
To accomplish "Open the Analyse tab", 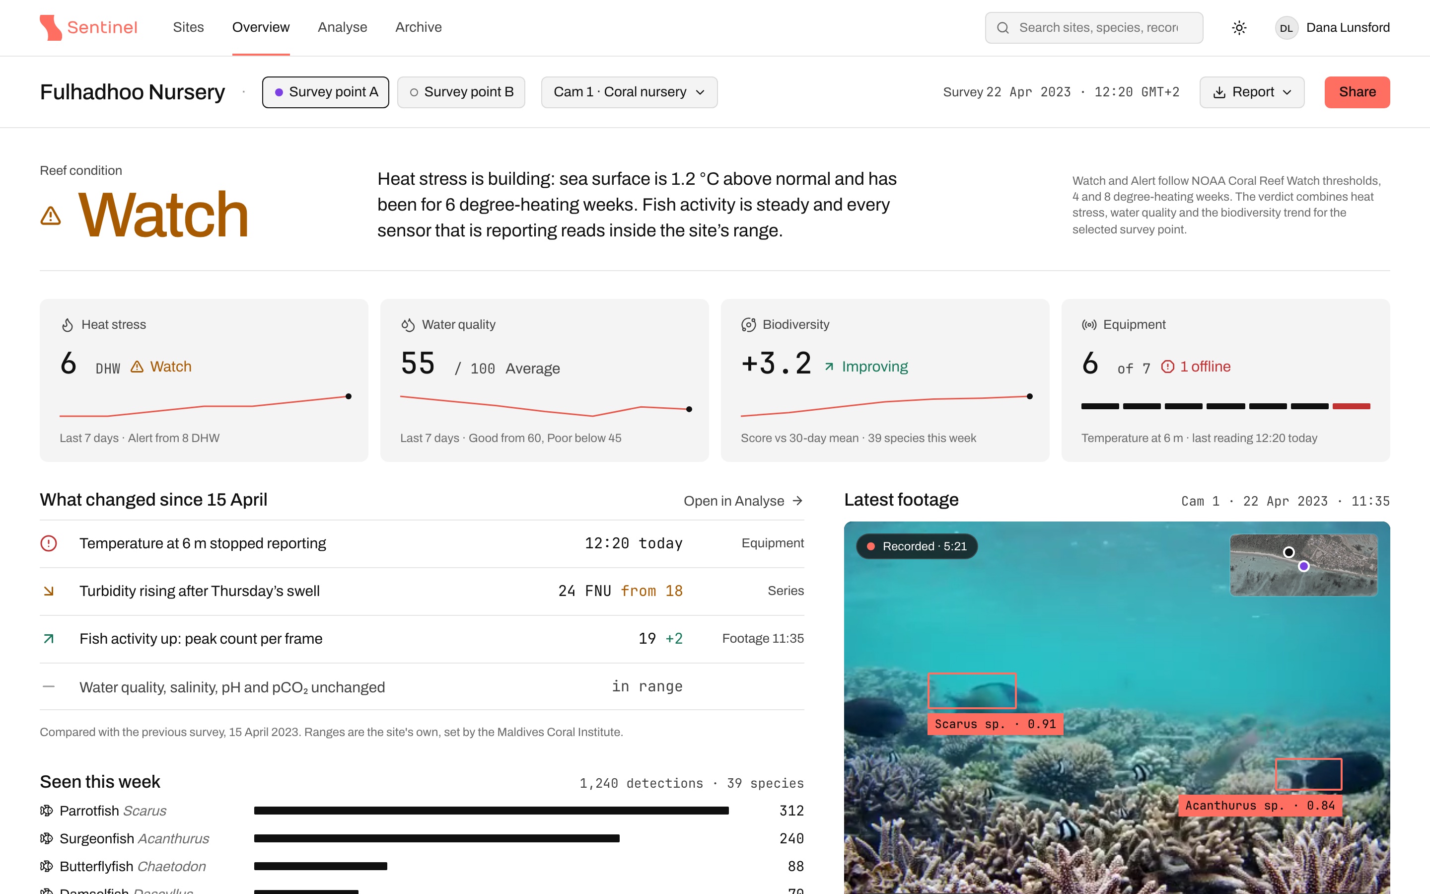I will (x=342, y=27).
